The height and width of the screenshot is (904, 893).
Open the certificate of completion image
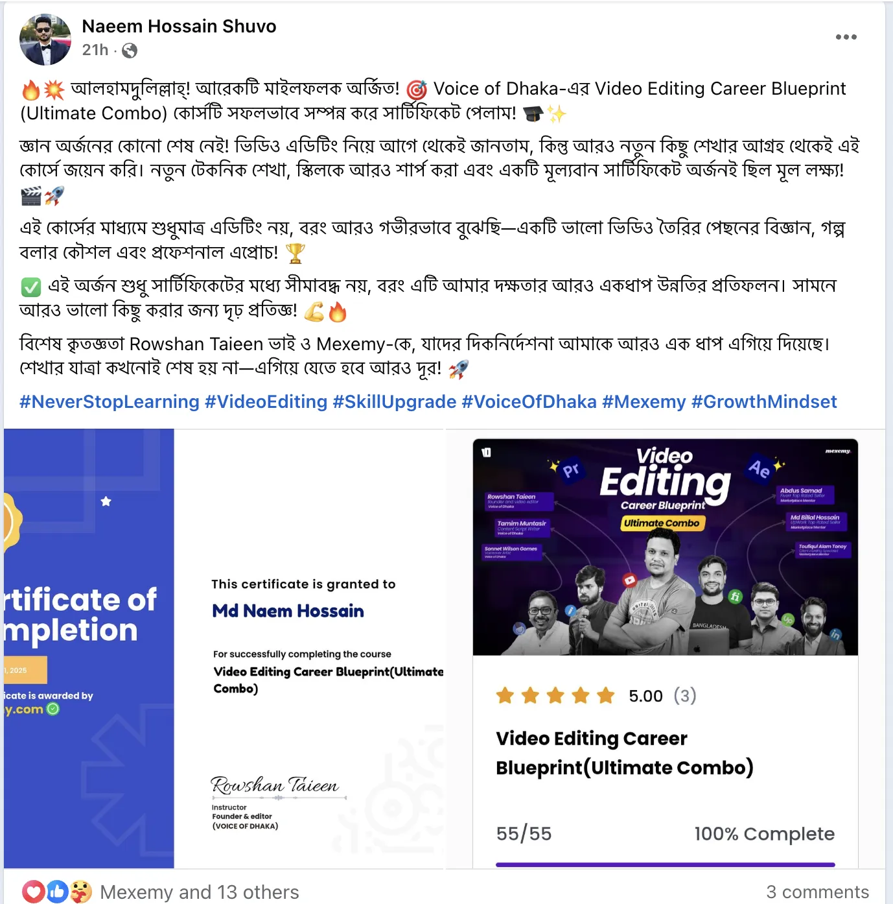point(224,648)
